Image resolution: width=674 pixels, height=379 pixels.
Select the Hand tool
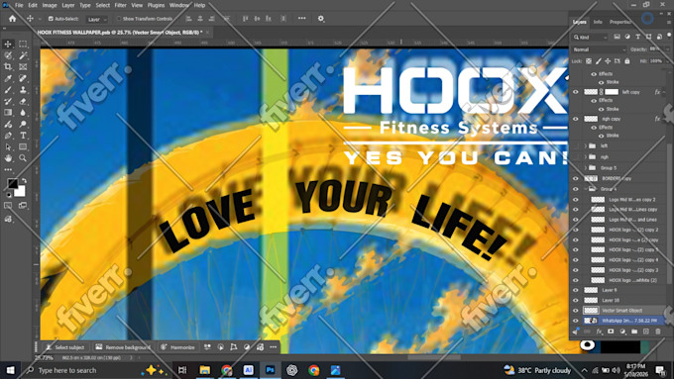pos(8,158)
